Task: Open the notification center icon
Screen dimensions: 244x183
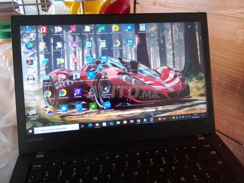Action: (x=203, y=115)
